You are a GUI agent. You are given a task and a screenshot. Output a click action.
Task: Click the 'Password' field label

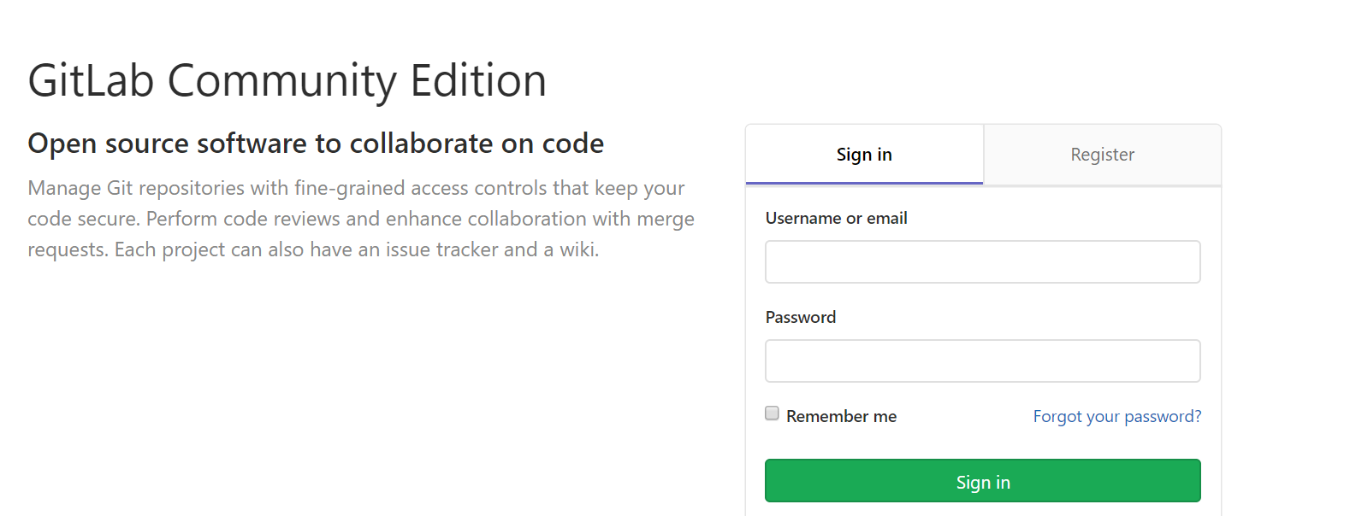coord(800,317)
